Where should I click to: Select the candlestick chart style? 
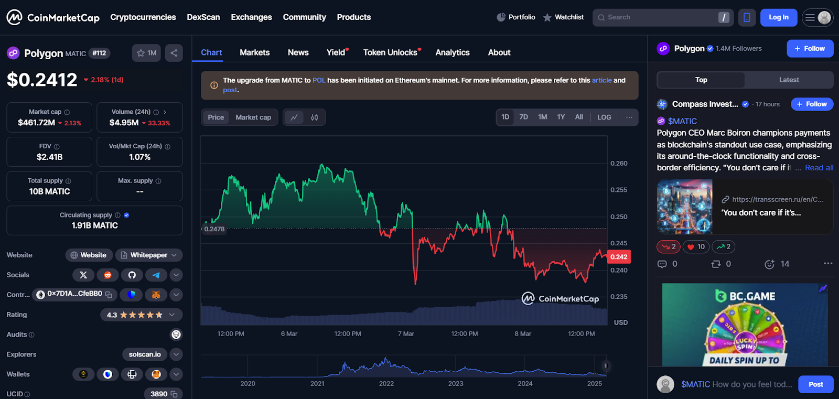pyautogui.click(x=314, y=117)
